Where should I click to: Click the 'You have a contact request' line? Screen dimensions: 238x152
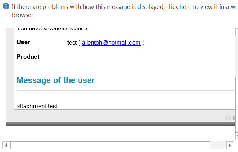[x=53, y=29]
